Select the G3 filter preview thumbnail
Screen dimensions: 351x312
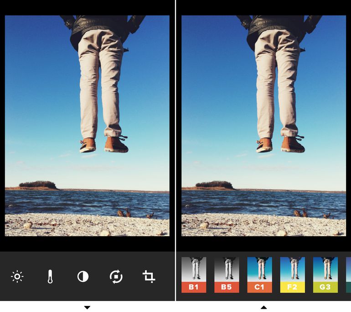[325, 270]
